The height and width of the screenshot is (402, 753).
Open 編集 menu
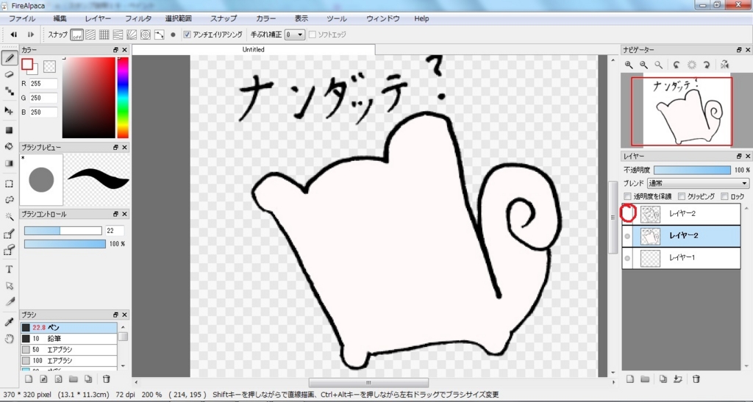coord(60,18)
